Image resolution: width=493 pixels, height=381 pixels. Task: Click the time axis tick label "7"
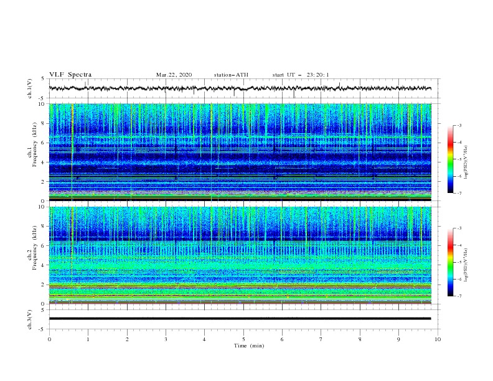click(x=321, y=339)
